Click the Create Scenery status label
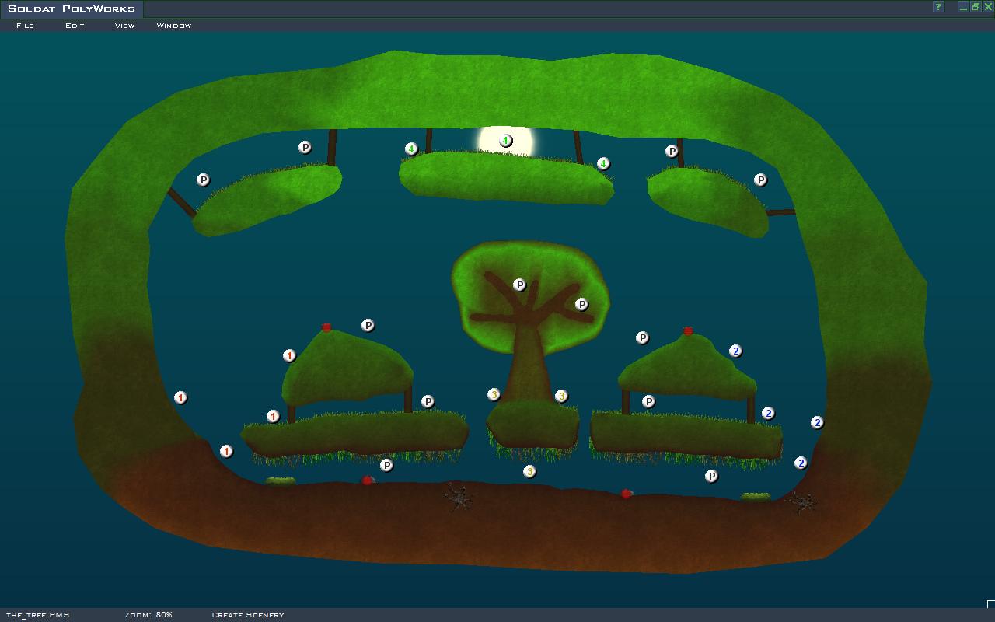995x622 pixels. [247, 615]
